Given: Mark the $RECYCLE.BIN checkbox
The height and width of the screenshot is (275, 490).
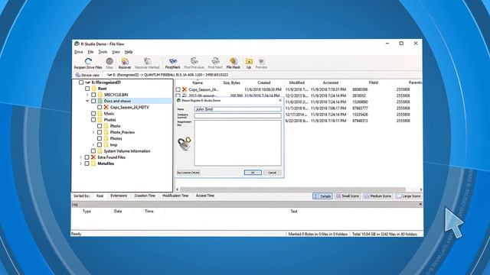Looking at the screenshot, I should pos(93,95).
